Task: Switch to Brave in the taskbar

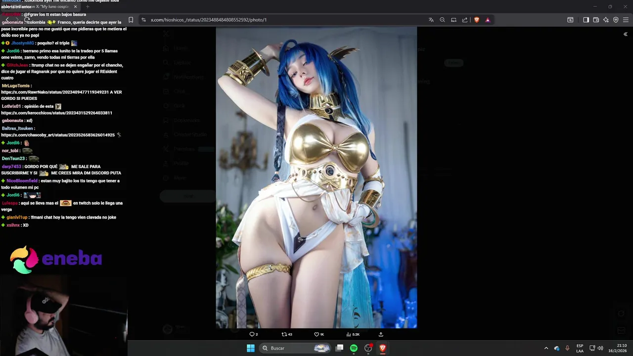Action: pos(382,348)
